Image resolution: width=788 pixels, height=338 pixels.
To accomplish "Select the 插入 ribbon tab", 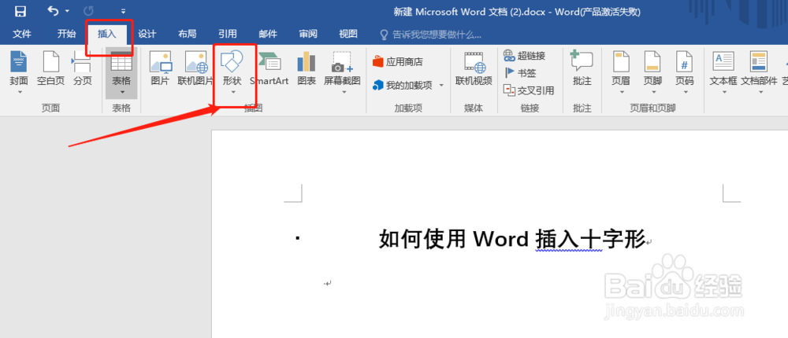I will point(106,34).
